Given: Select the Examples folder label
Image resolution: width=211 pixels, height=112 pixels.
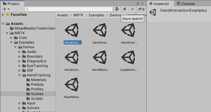Looking at the screenshot, I should pyautogui.click(x=26, y=42).
